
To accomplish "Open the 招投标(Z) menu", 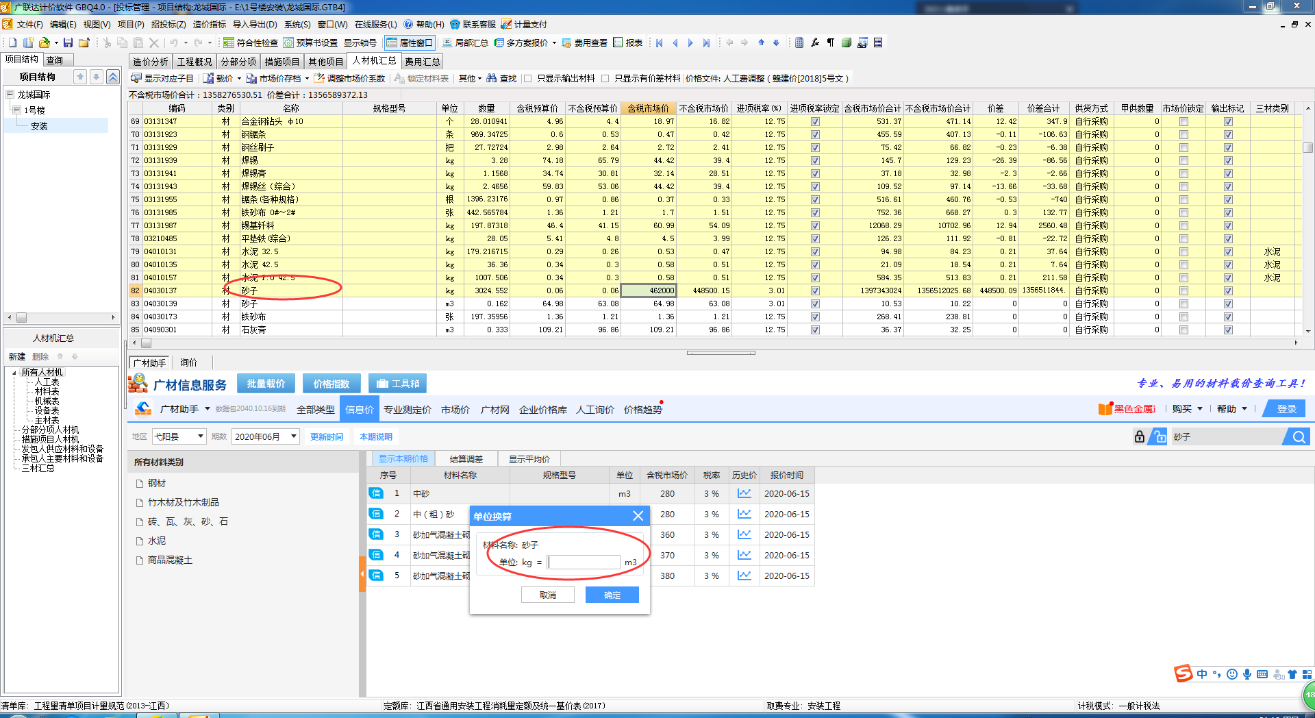I will point(168,24).
